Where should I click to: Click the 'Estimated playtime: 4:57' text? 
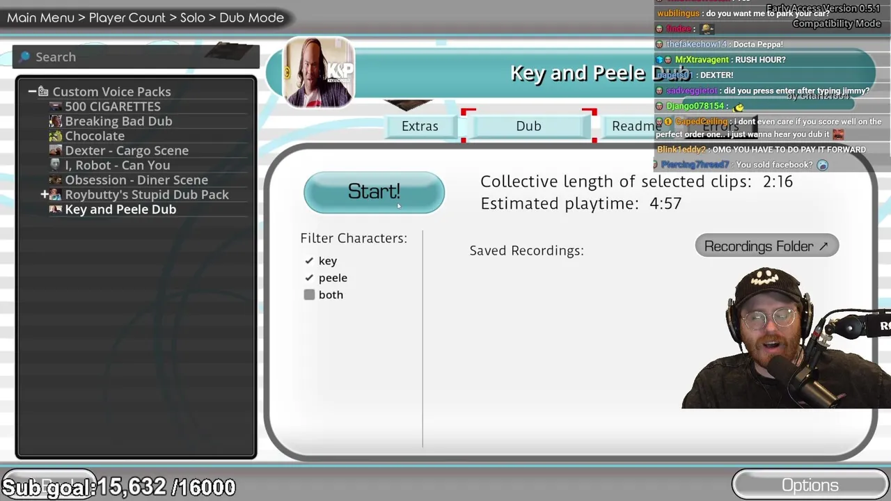581,203
